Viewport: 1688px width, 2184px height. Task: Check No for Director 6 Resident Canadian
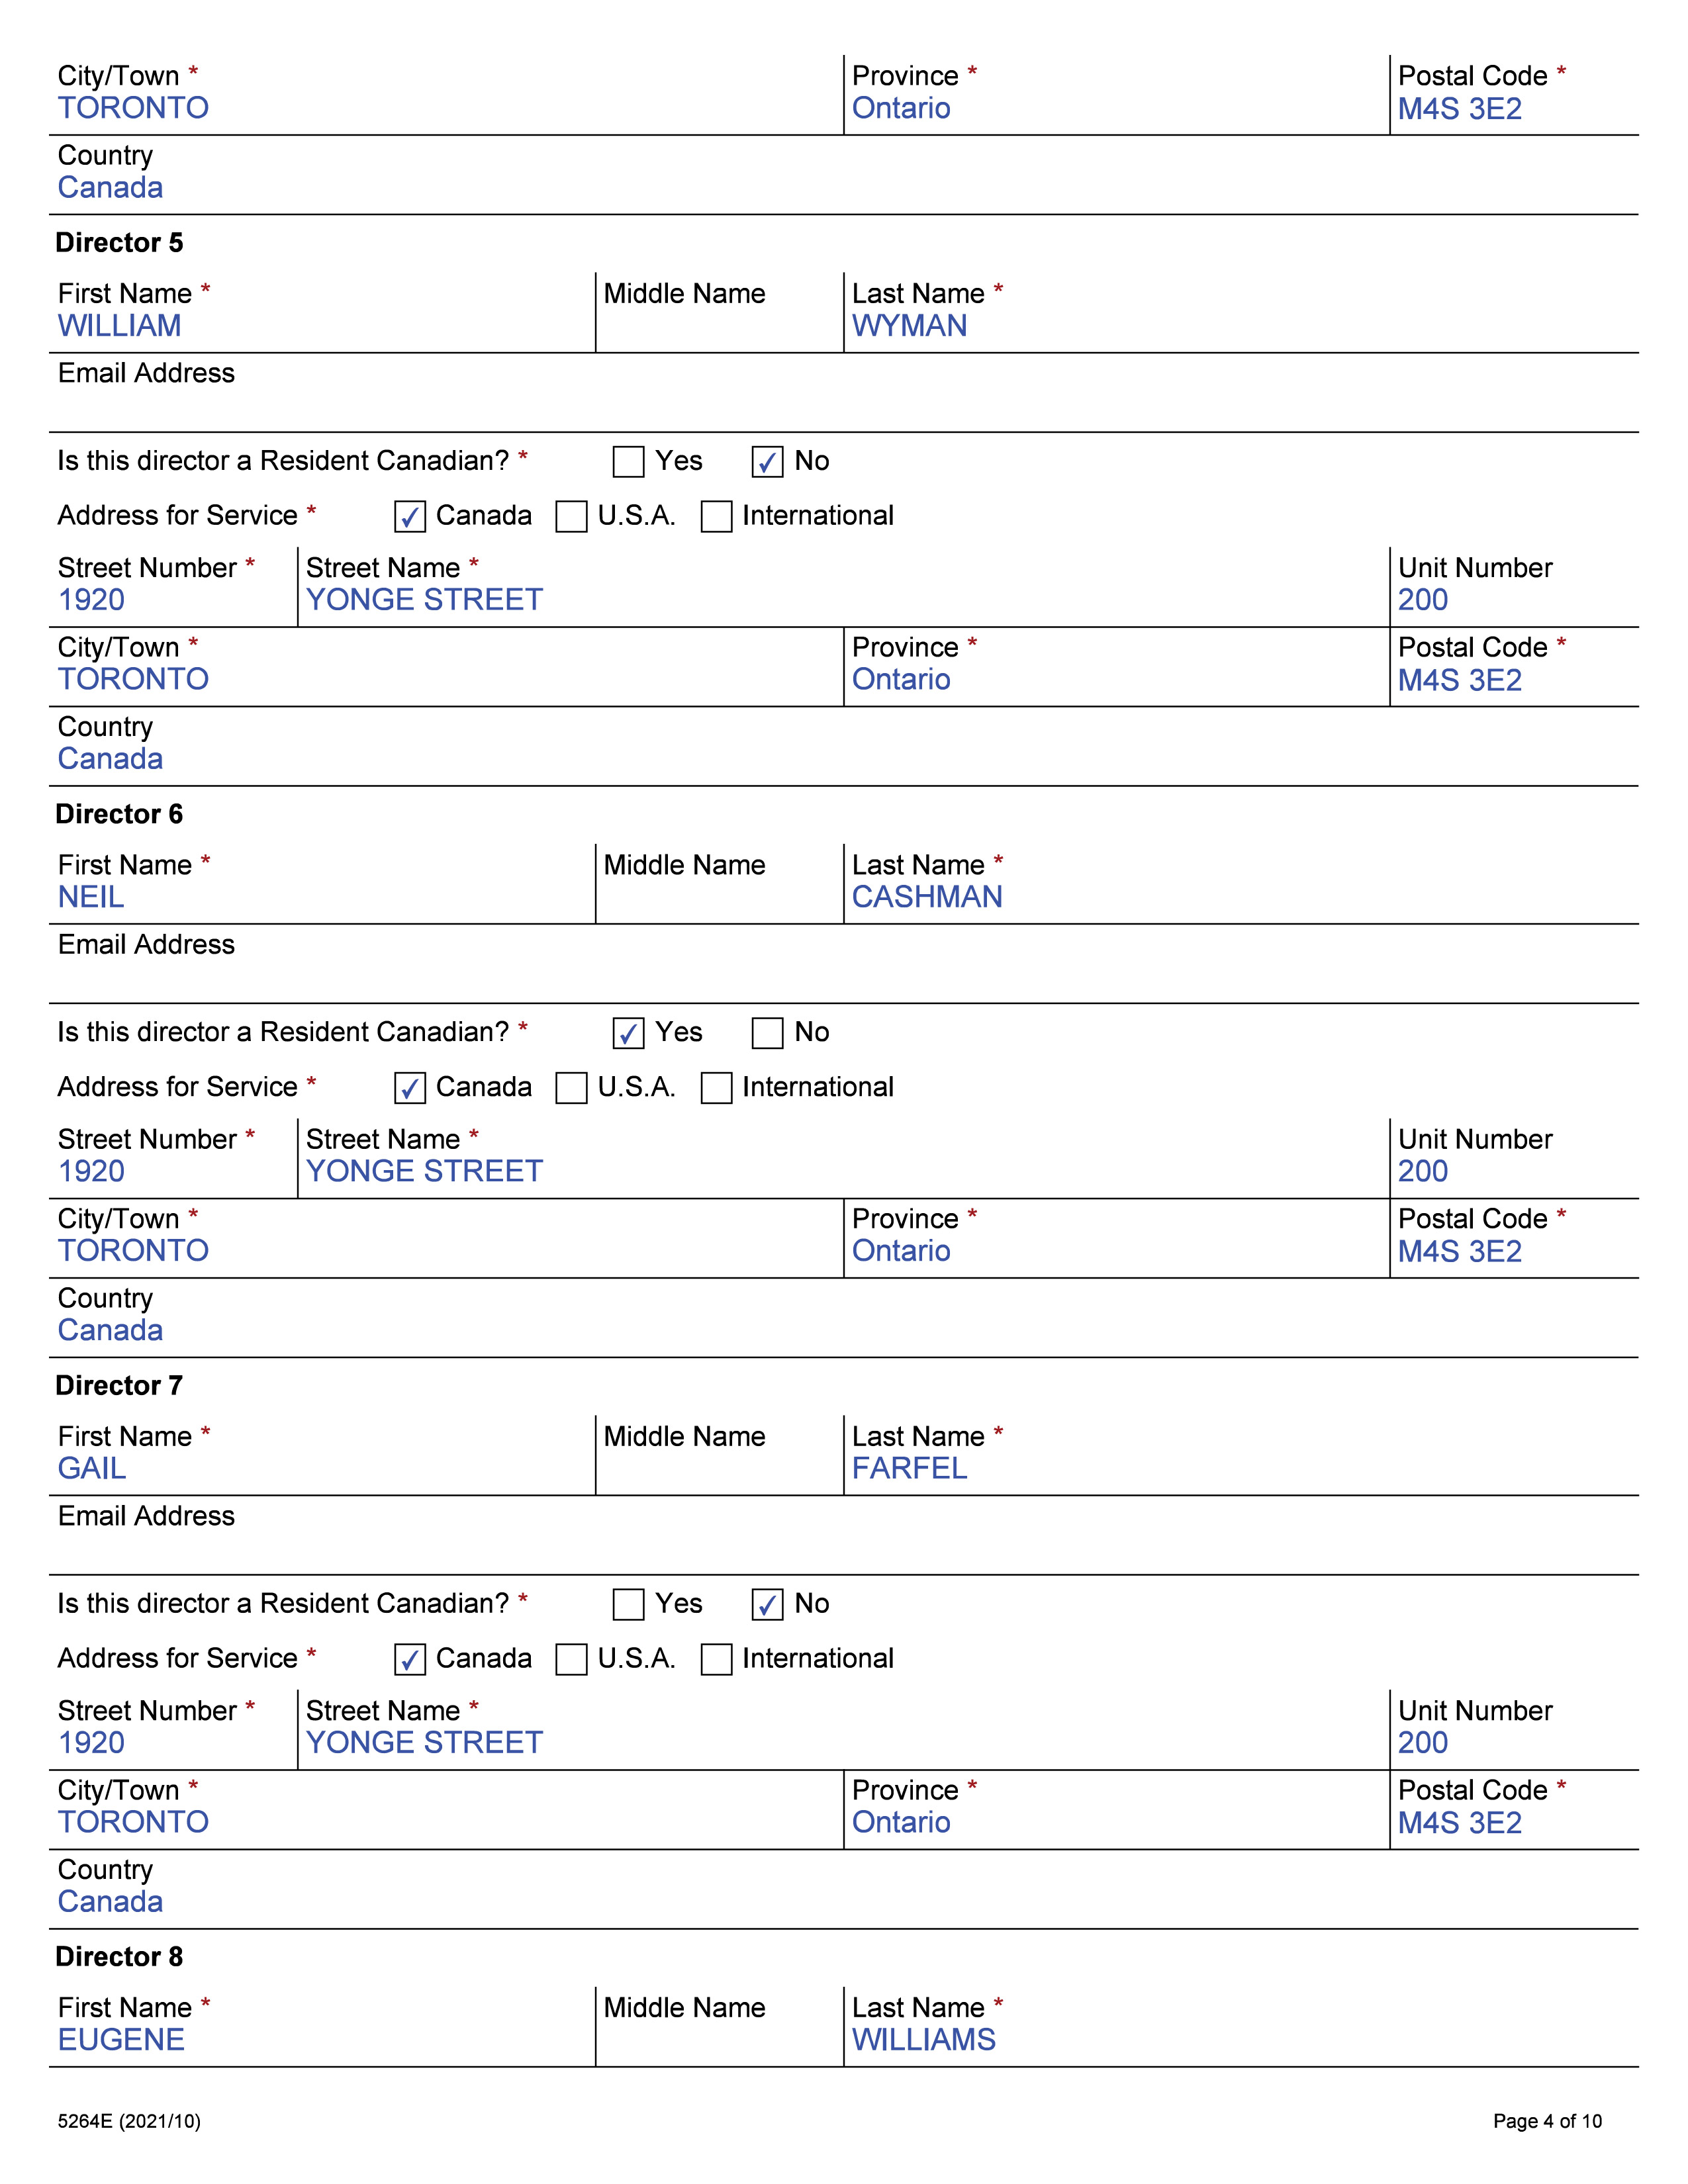click(767, 1033)
